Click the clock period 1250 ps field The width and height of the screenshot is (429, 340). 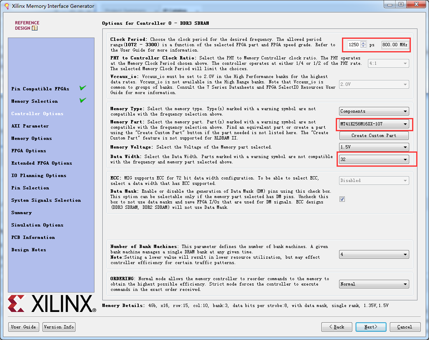pyautogui.click(x=354, y=45)
